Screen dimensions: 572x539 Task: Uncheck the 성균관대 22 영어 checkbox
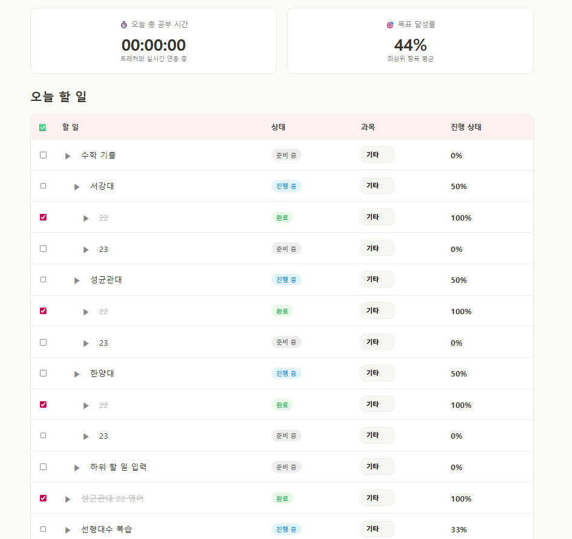point(43,498)
